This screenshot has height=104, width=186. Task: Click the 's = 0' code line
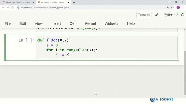click(x=52, y=45)
